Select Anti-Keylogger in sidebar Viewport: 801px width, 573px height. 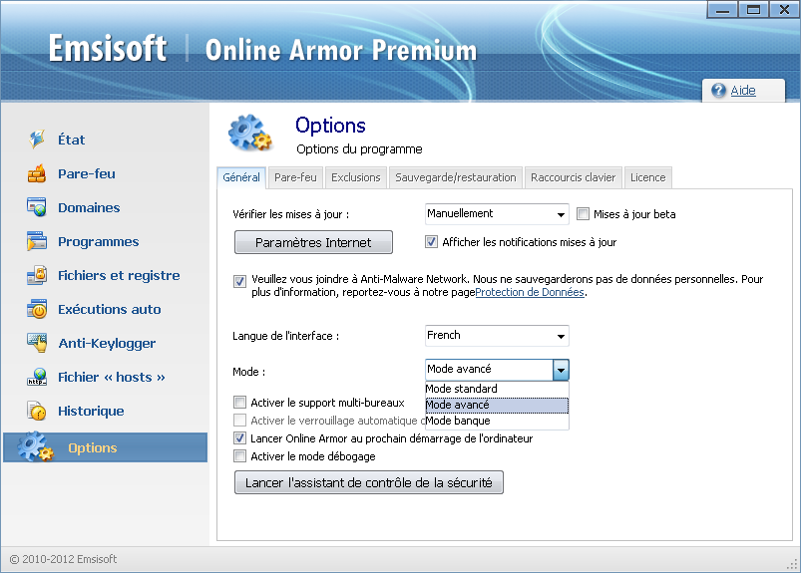pos(107,344)
